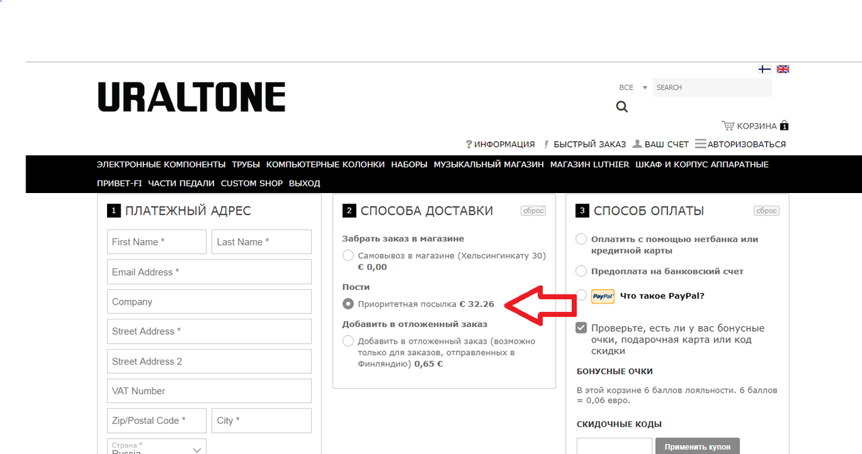The image size is (862, 454).
Task: Focus the SEARCH input field
Action: tap(712, 87)
